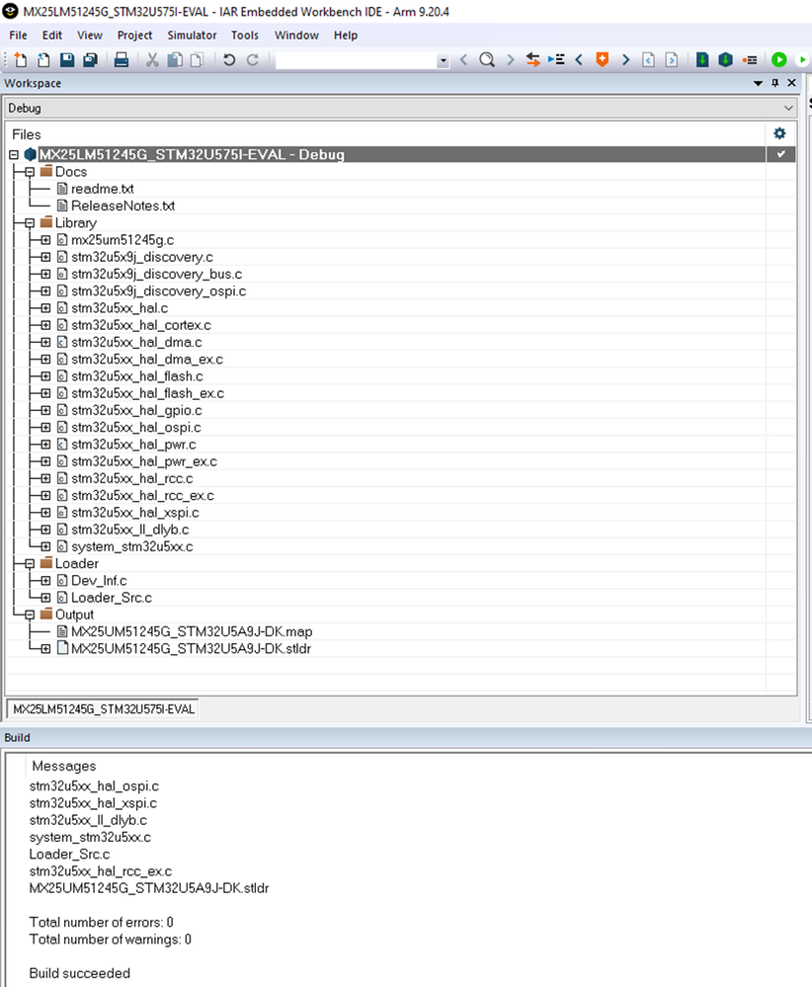Open the Edit menu
Screen dimensions: 812x987
[51, 36]
